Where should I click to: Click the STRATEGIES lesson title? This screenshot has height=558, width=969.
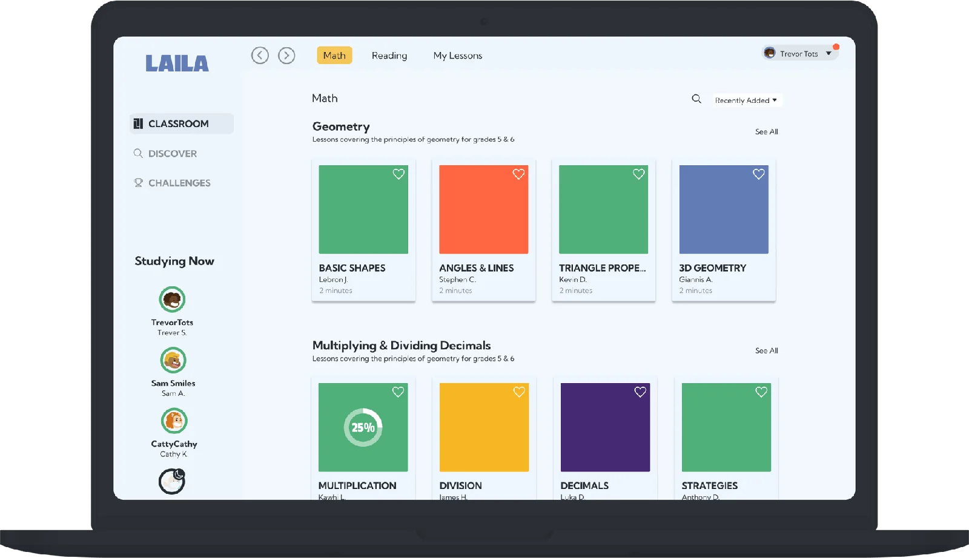[710, 486]
